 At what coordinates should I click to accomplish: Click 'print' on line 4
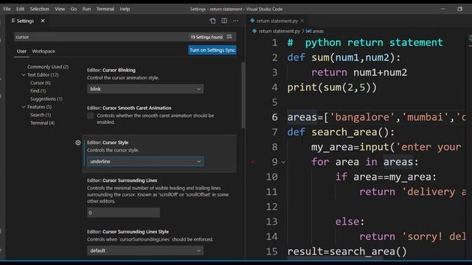click(x=302, y=88)
